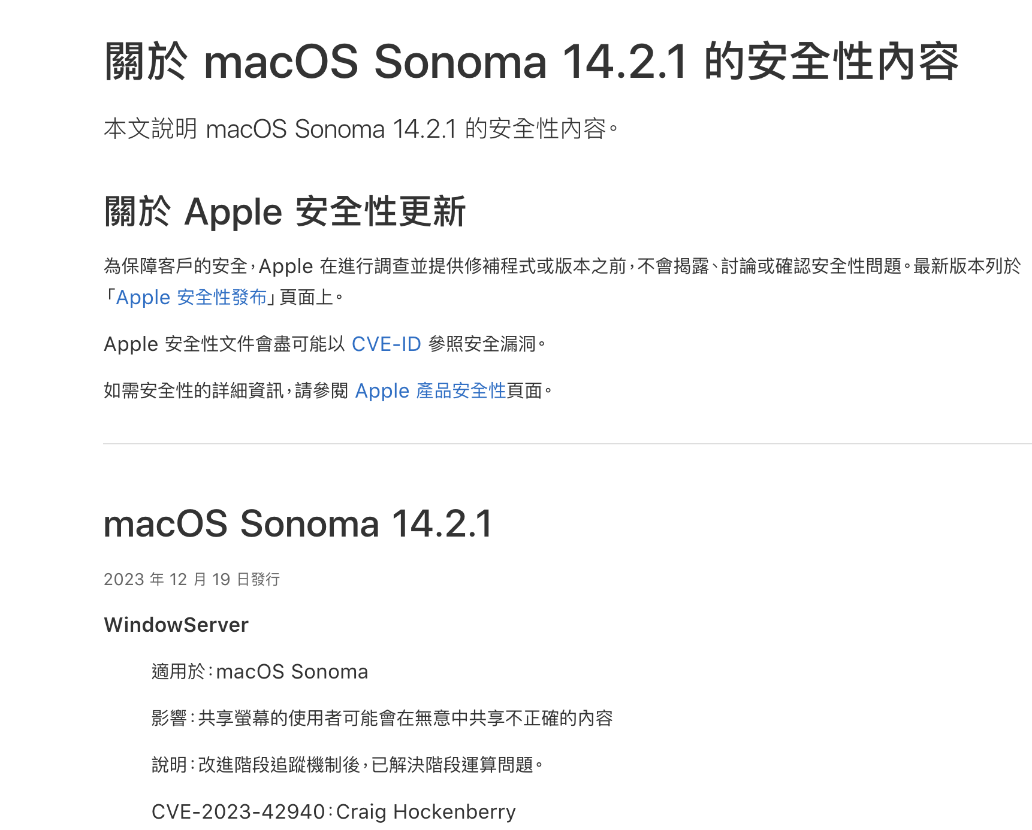This screenshot has height=830, width=1032.
Task: Click the 影響 line about shared screen
Action: (382, 718)
